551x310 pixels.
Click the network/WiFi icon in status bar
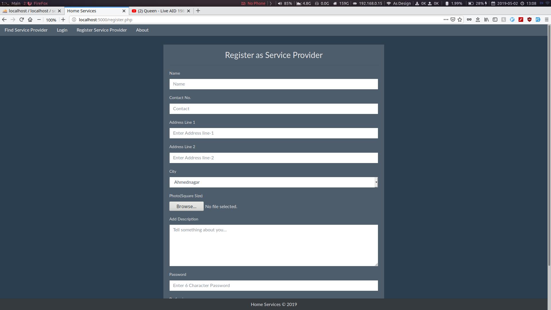[389, 3]
